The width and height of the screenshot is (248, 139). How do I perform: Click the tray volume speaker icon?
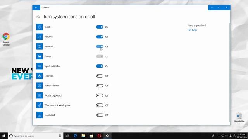point(226,136)
